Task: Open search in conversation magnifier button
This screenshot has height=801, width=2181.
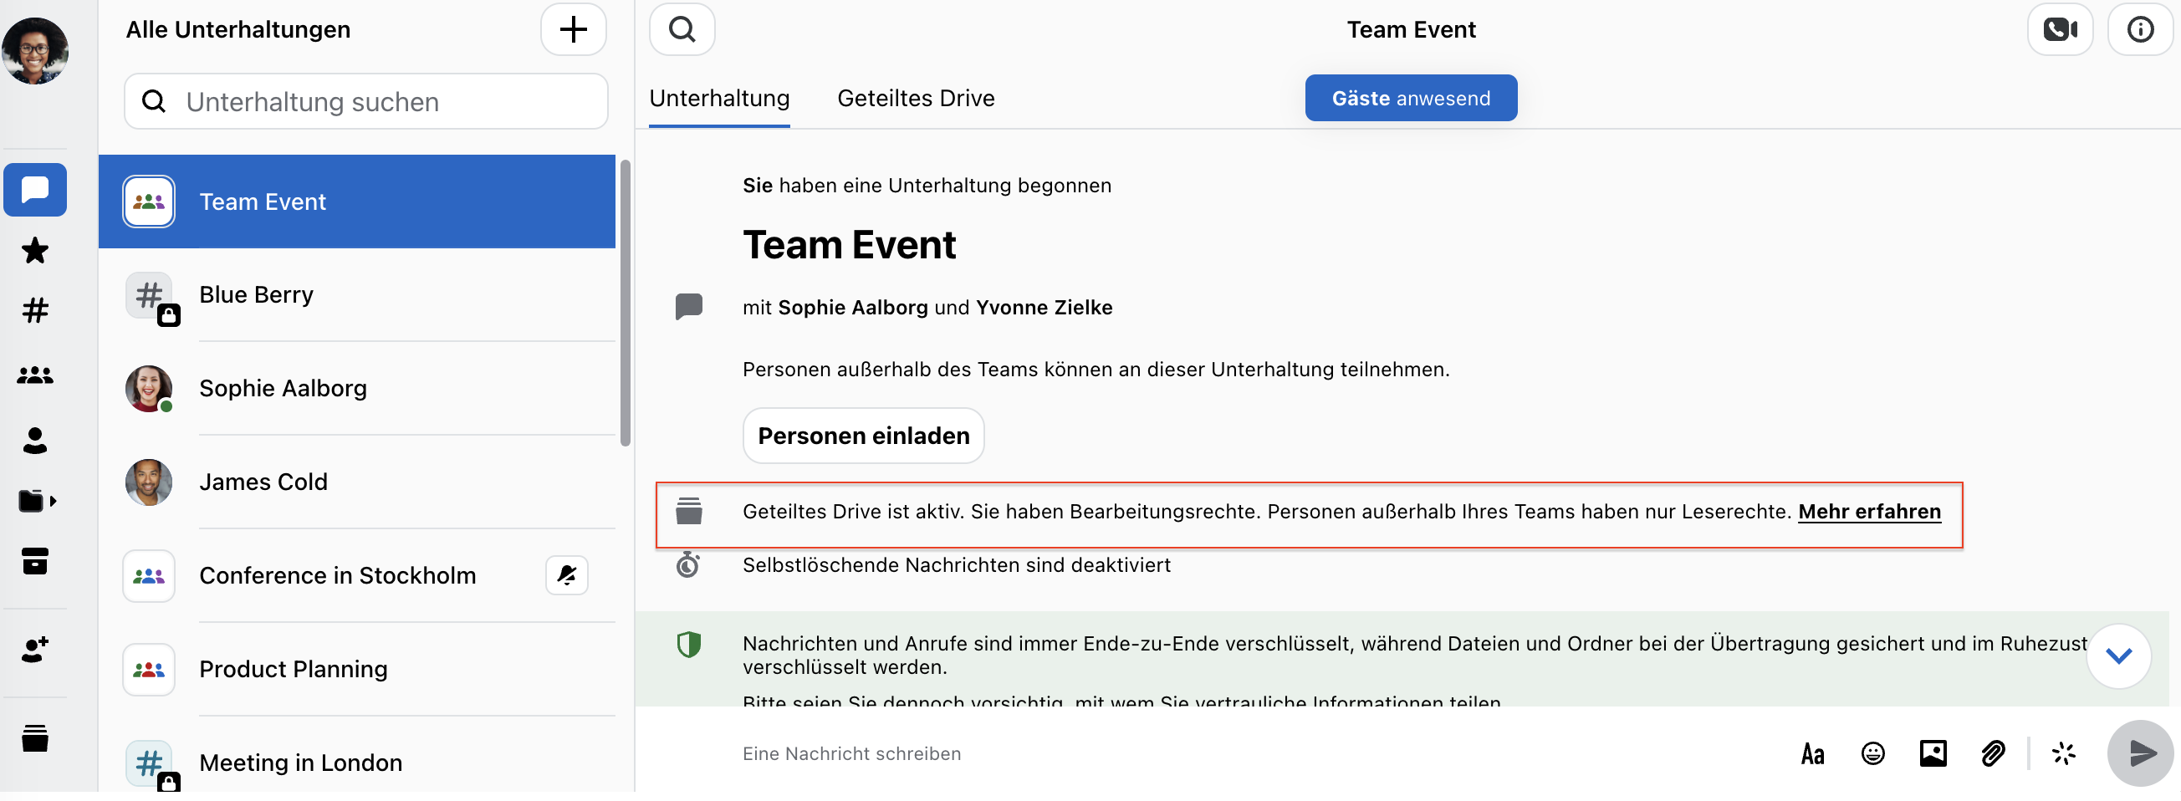Action: coord(682,29)
